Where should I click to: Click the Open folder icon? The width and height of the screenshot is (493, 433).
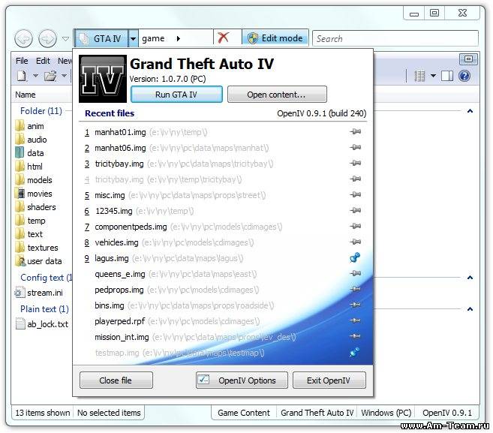coord(50,76)
